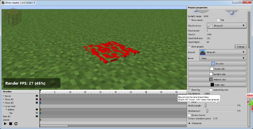Collapse the Large chest tree item
Image resolution: width=253 pixels, height=129 pixels.
click(x=3, y=106)
